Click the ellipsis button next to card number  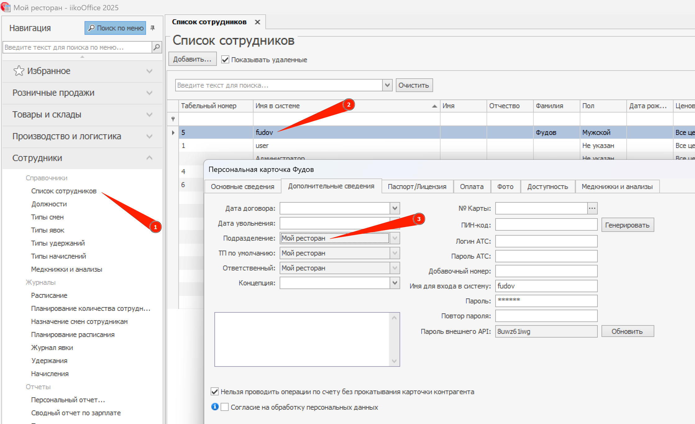pos(592,208)
